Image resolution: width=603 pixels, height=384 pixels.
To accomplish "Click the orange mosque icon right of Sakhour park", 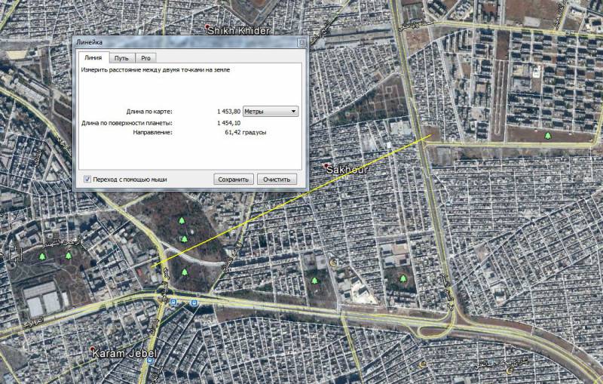I will click(333, 263).
